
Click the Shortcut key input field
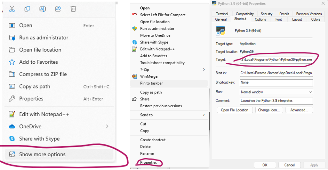[x=276, y=82]
